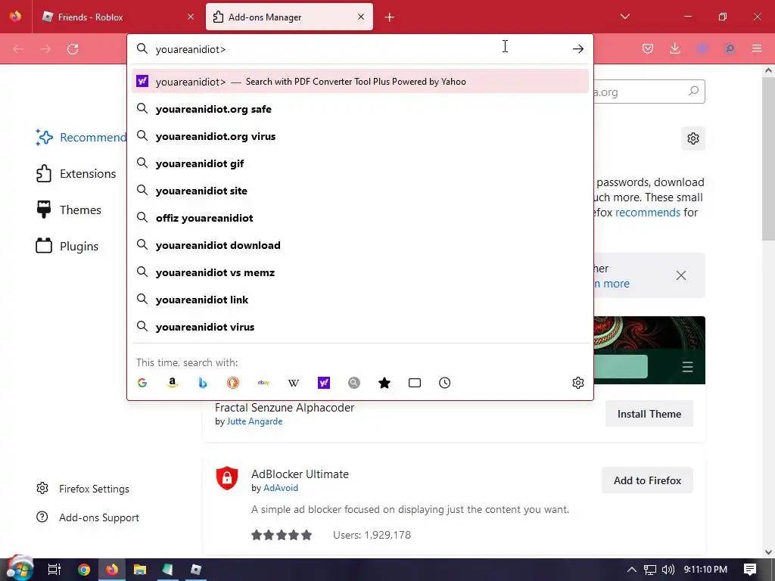Reload the current page
This screenshot has width=775, height=581.
(x=73, y=49)
